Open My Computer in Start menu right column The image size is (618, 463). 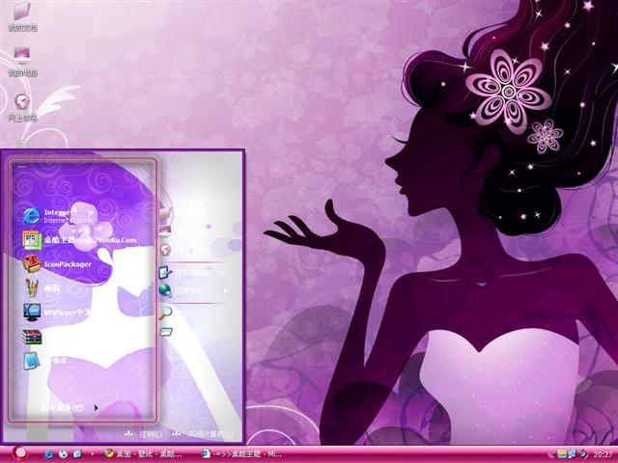pyautogui.click(x=165, y=231)
